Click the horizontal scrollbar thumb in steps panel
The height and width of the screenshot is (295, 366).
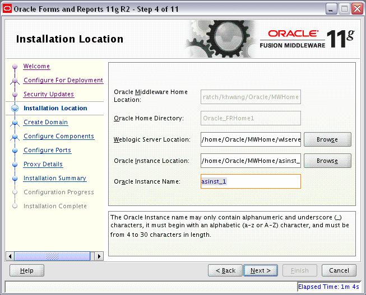tap(52, 256)
